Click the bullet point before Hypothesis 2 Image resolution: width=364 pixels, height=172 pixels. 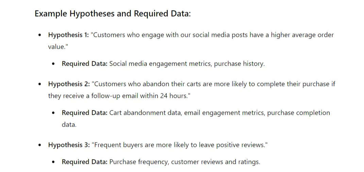[40, 84]
